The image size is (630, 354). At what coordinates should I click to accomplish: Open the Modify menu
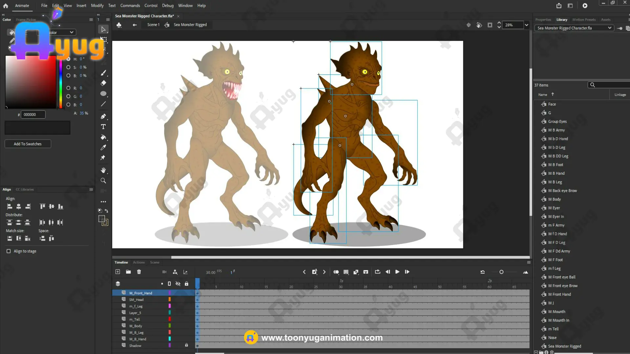[97, 6]
